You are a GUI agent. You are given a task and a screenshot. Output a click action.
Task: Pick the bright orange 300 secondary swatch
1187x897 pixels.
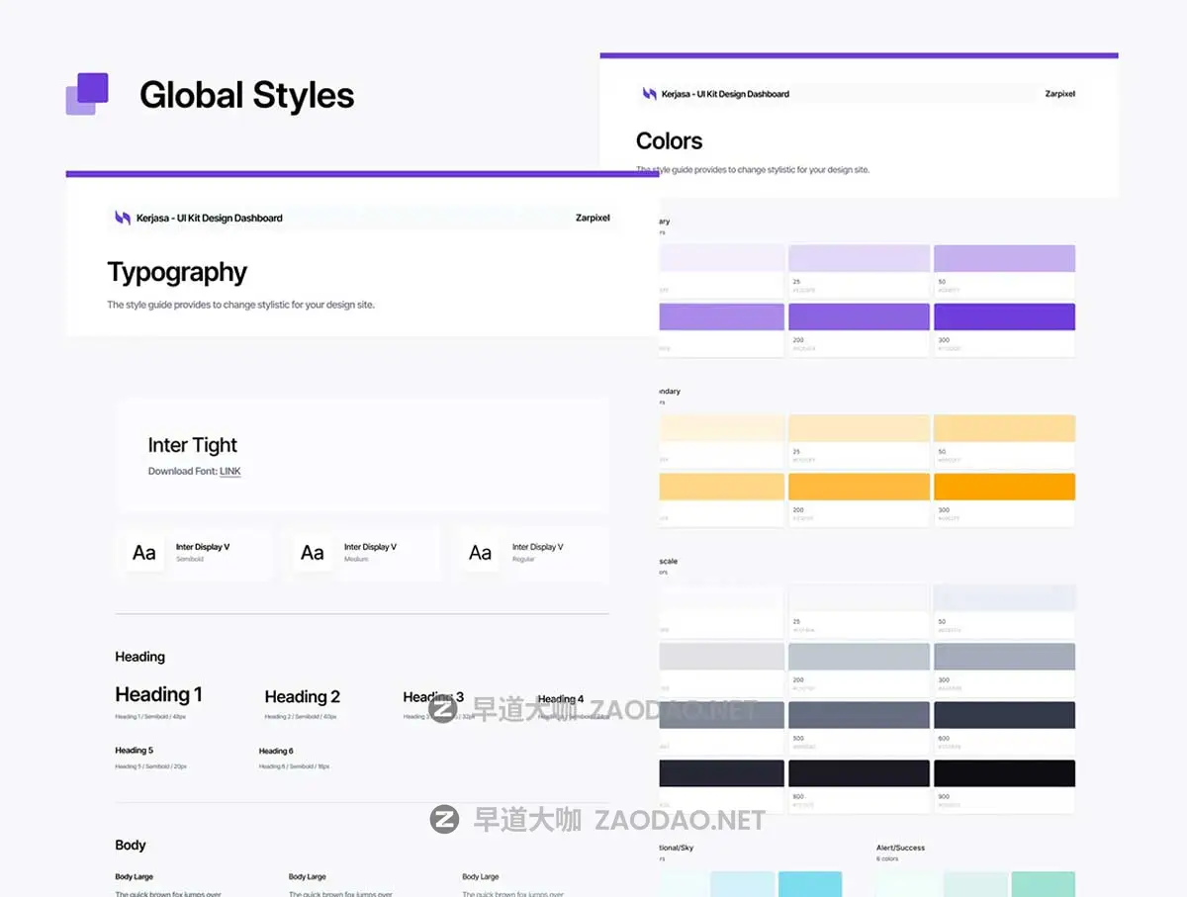[x=1004, y=487]
